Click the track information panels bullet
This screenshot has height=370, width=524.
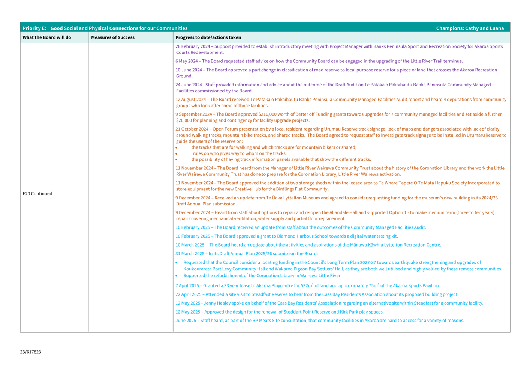click(281, 159)
